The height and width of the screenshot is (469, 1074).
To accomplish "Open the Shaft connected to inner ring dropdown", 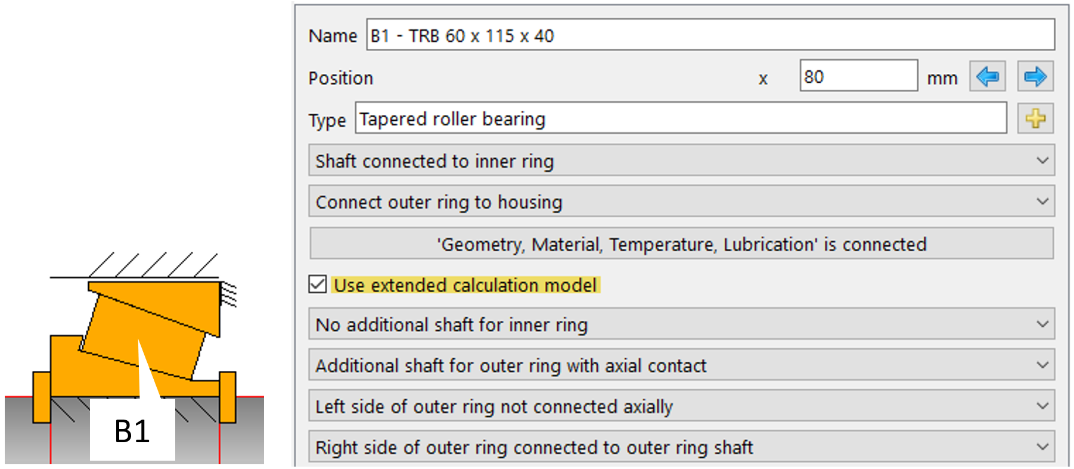I will 681,161.
